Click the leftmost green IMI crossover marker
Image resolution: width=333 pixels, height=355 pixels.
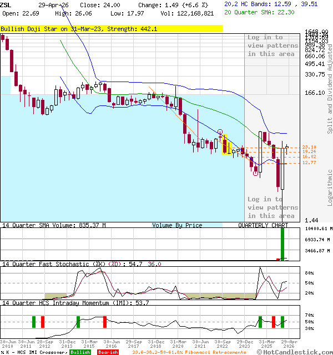34,322
